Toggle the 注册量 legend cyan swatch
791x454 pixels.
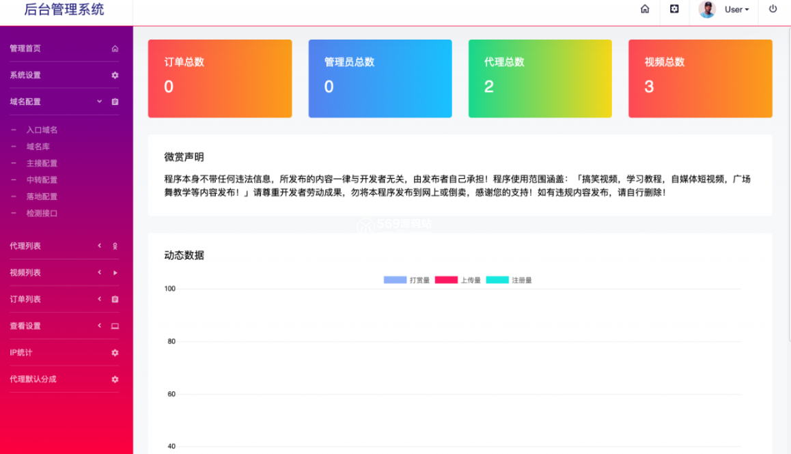pos(497,280)
